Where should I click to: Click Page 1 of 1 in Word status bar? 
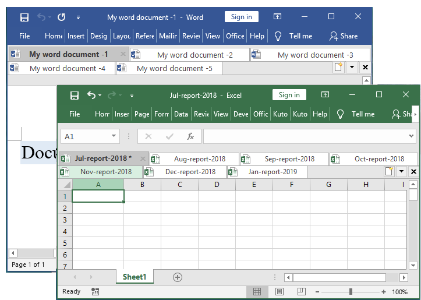tap(28, 264)
